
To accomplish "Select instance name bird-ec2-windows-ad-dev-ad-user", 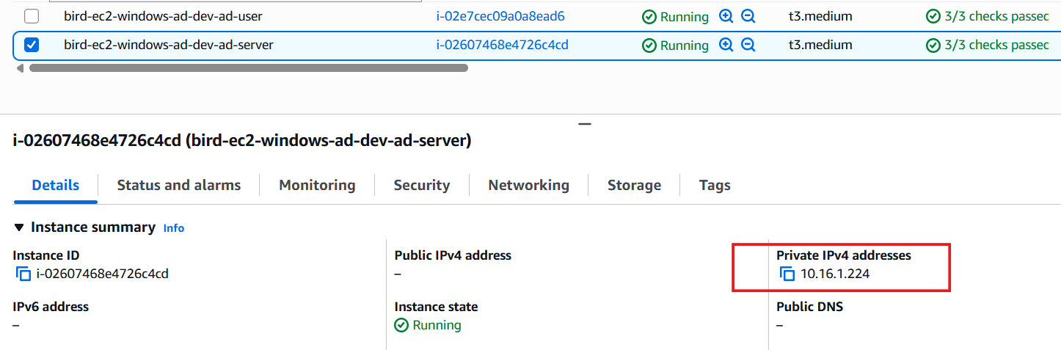I will pos(163,16).
